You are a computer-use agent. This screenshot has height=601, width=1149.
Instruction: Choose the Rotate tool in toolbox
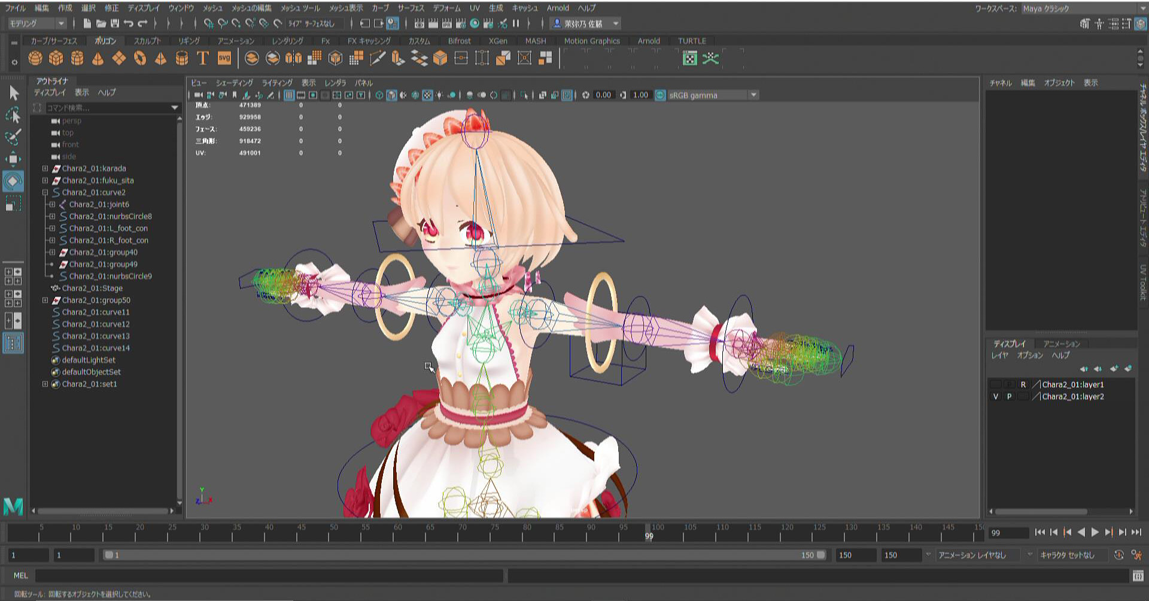point(13,181)
